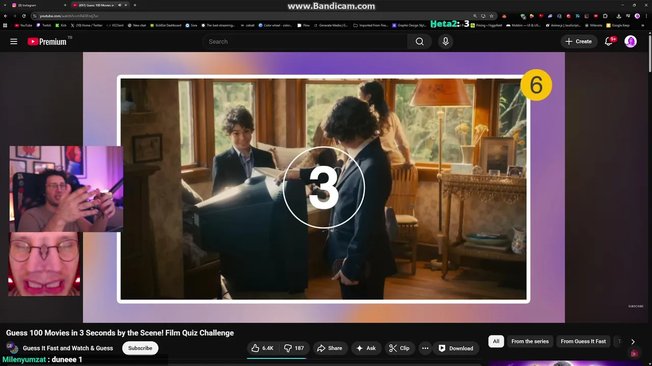Go to YouTube Premium home logo

click(47, 42)
